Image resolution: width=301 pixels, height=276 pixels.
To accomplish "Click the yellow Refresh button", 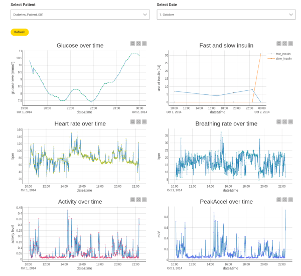I will click(x=20, y=32).
